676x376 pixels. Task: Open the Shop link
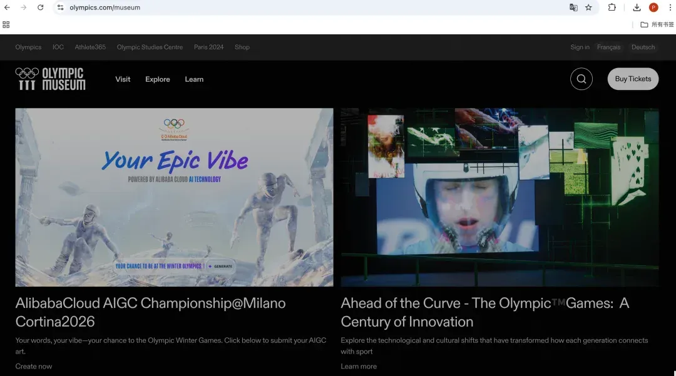(242, 47)
